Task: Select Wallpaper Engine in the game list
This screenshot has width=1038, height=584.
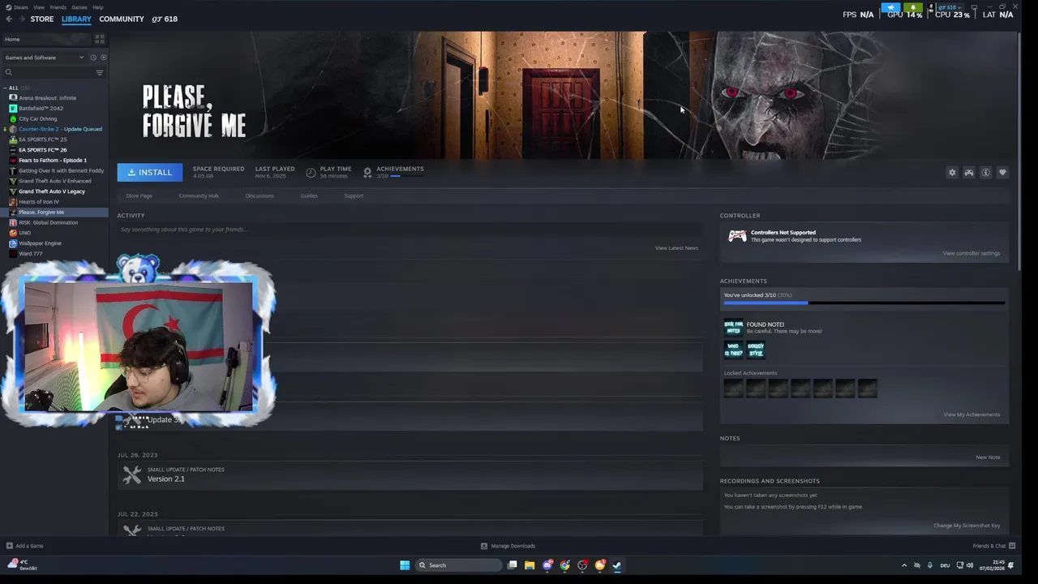Action: pos(40,243)
